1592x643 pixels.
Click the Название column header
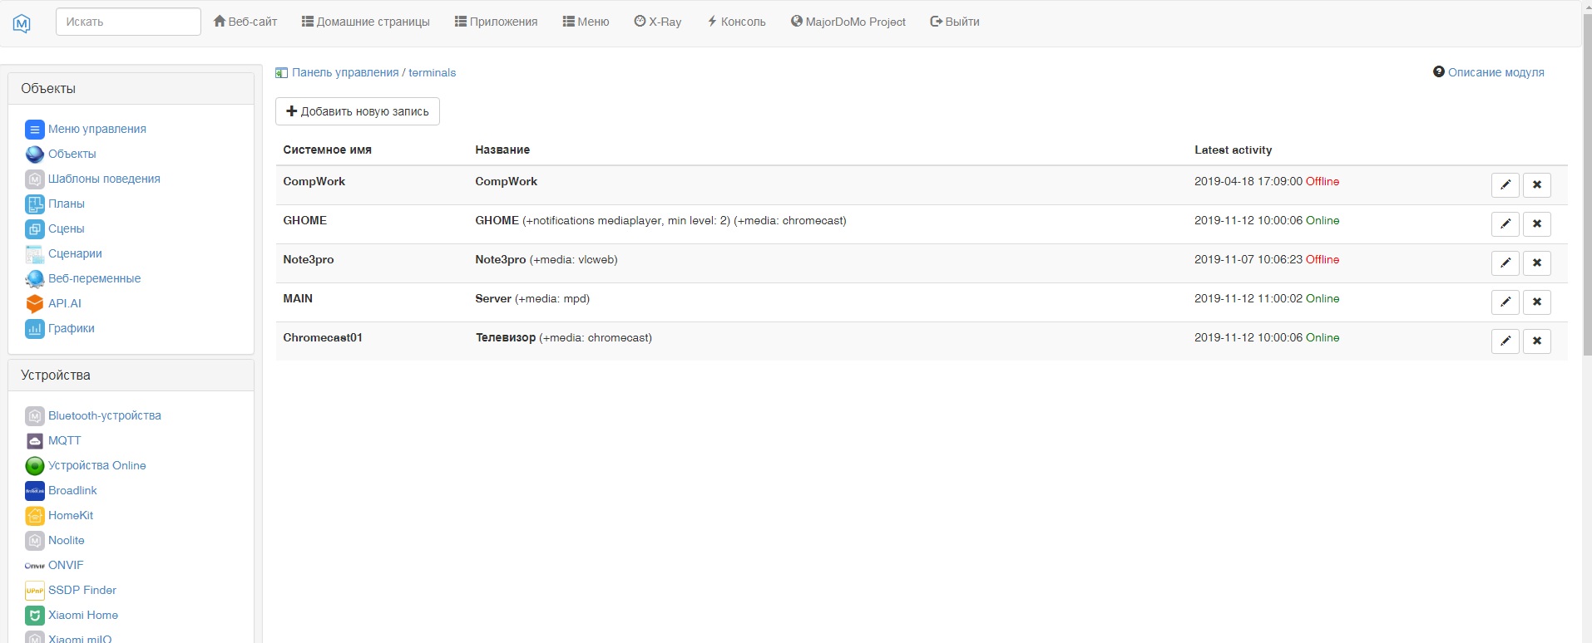502,150
